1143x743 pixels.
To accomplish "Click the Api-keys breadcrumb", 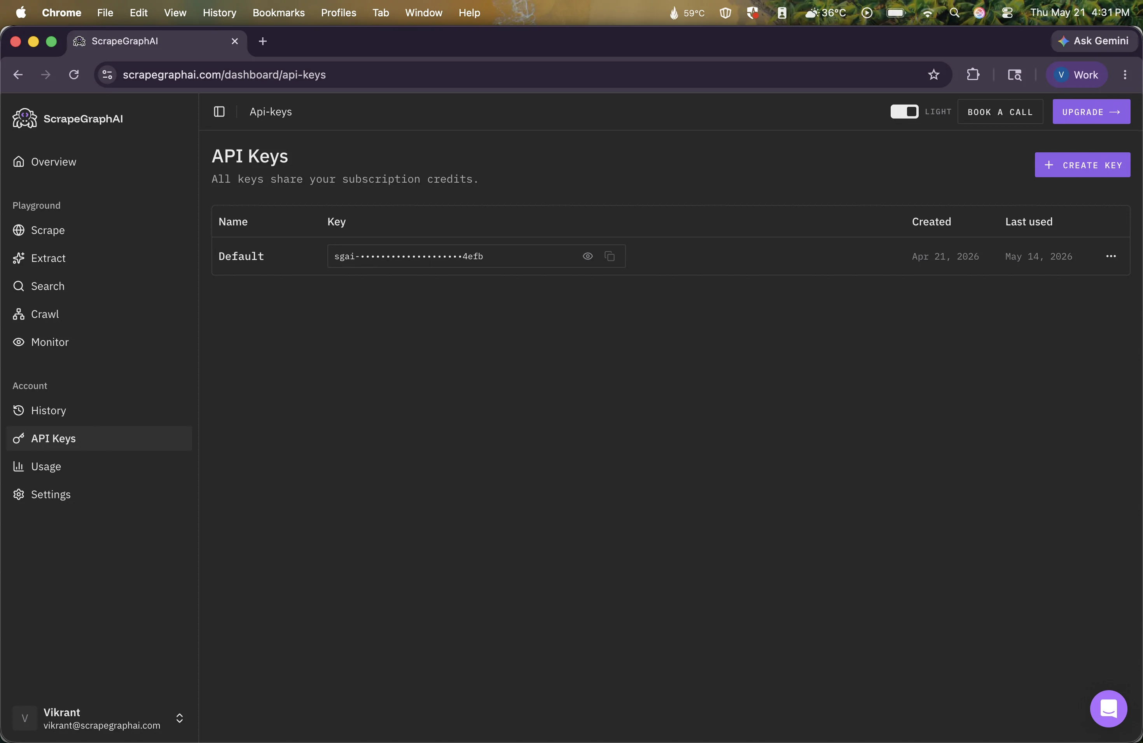I will tap(270, 112).
